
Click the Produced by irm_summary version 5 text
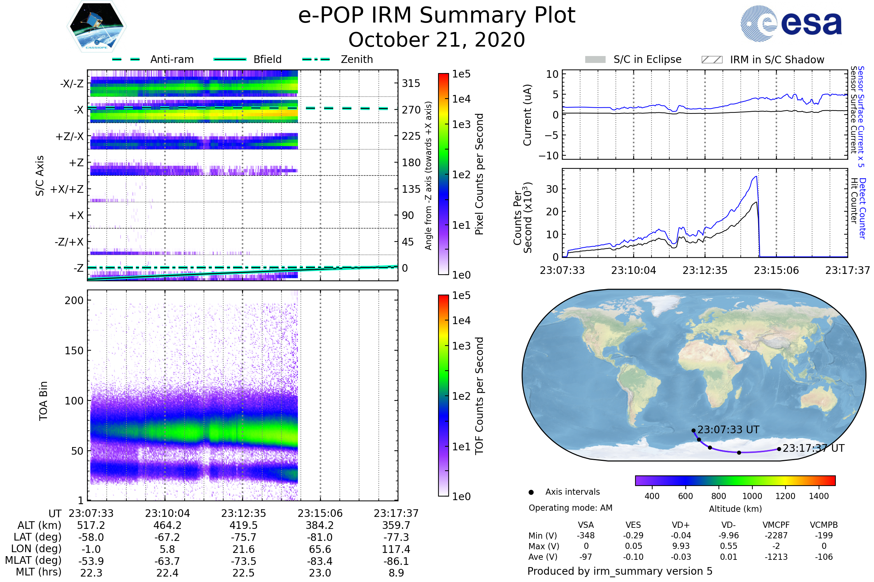coord(620,571)
